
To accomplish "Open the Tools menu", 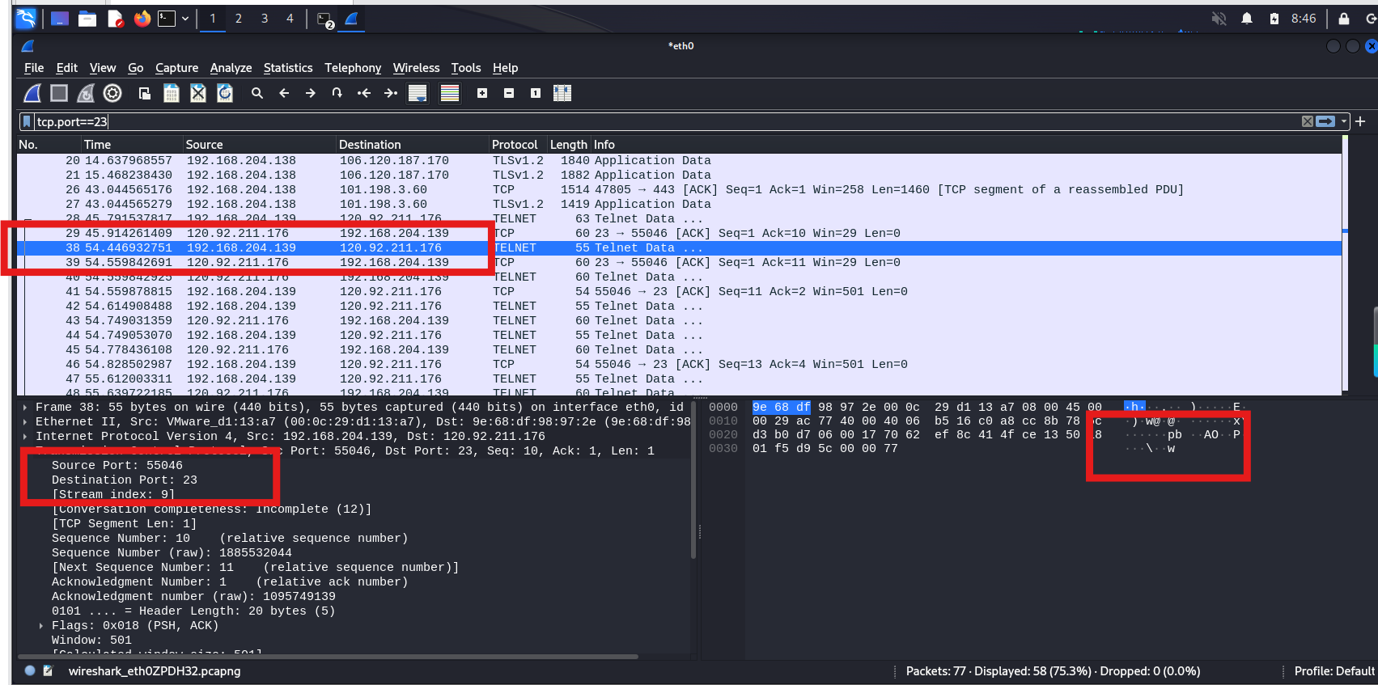I will [466, 68].
